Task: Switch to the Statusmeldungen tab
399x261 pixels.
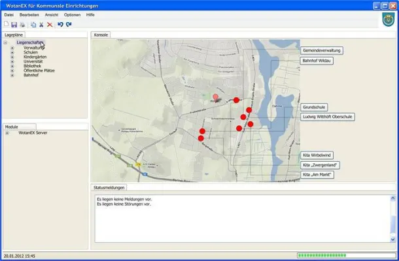Action: tap(109, 187)
